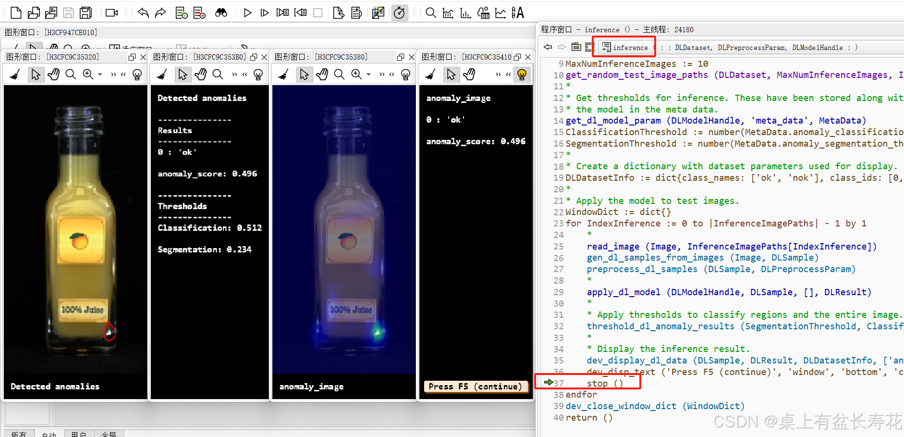
Task: Undock graphics window H3CFC9C353B0
Action: pyautogui.click(x=254, y=57)
